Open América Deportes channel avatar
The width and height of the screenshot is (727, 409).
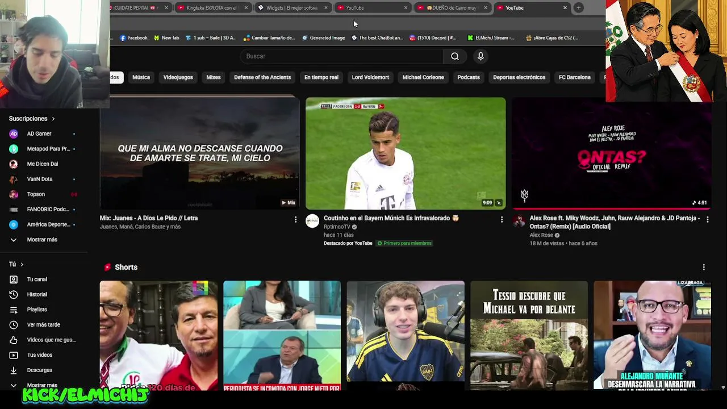point(14,224)
